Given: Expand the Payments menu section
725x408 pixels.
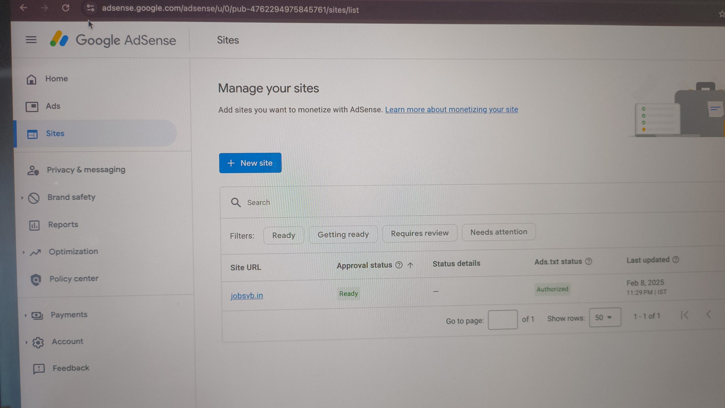Looking at the screenshot, I should click(69, 314).
